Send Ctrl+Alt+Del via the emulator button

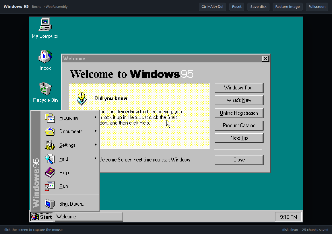pyautogui.click(x=212, y=7)
